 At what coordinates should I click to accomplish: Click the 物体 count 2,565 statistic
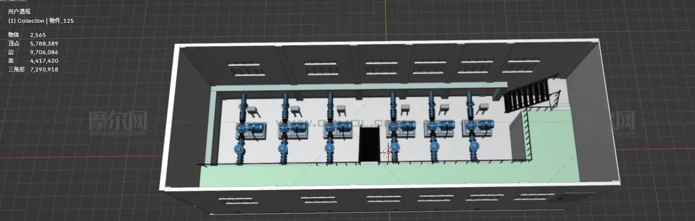(39, 35)
